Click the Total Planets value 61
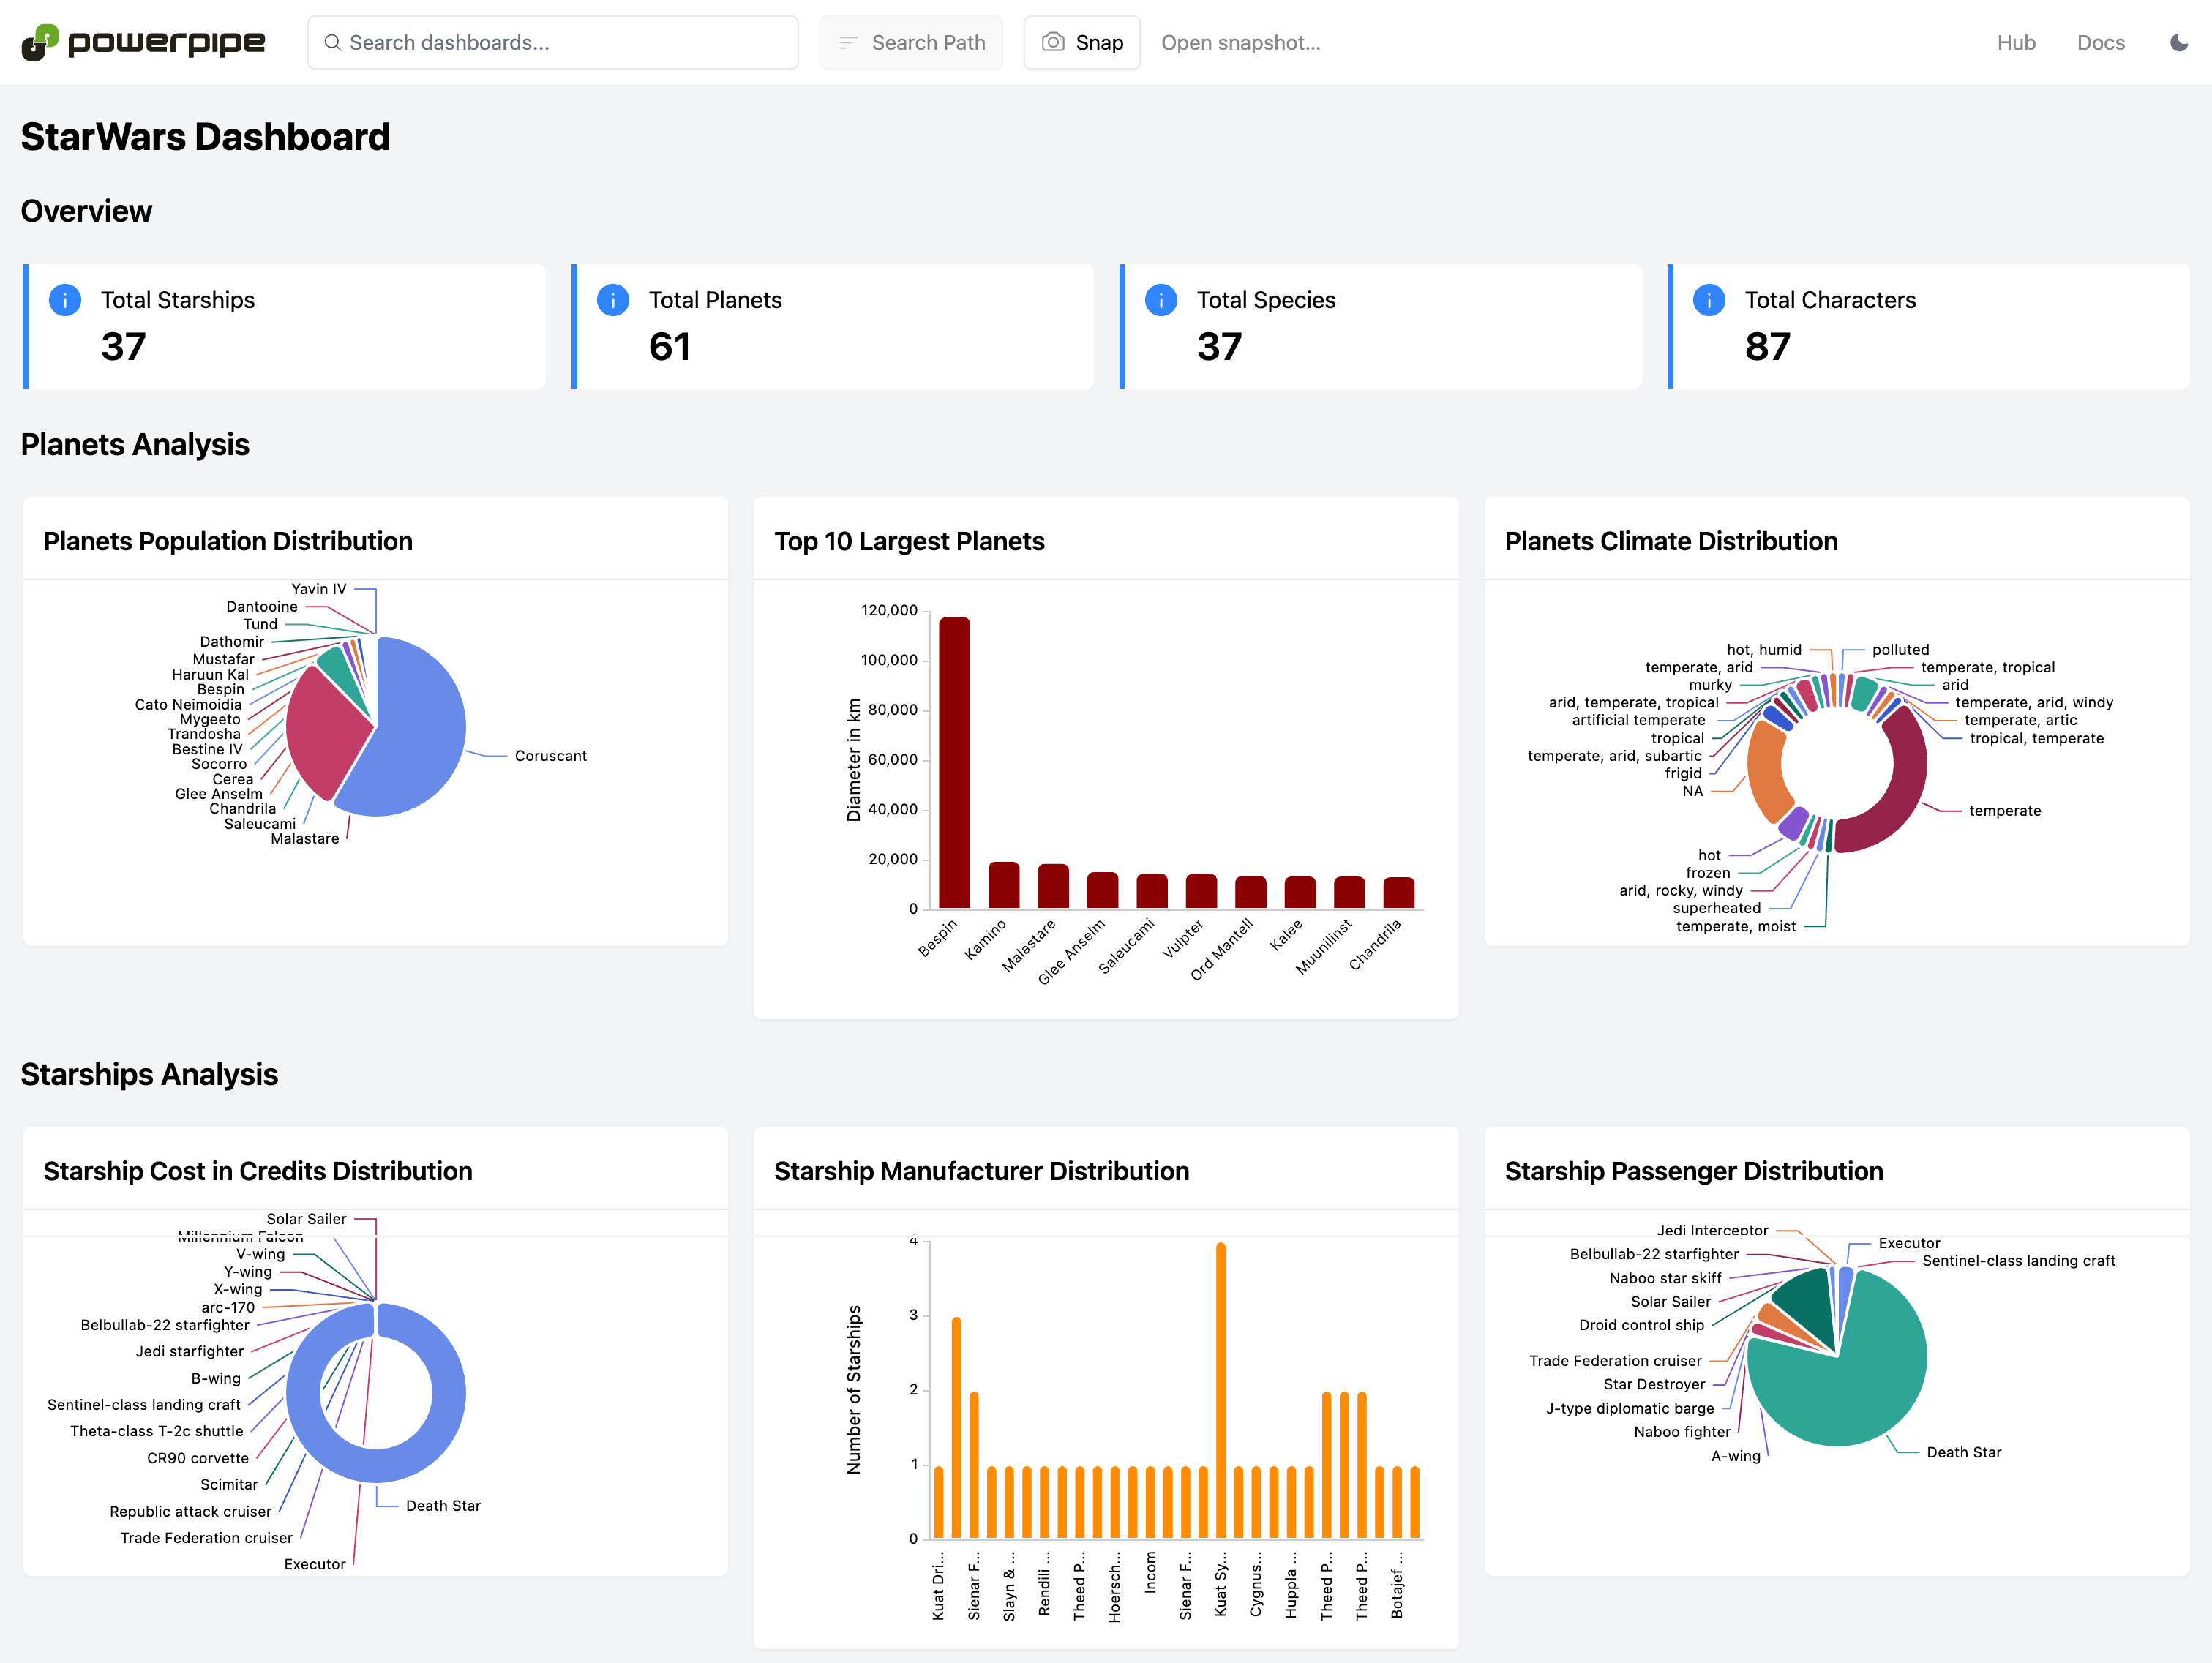This screenshot has width=2212, height=1663. coord(670,347)
